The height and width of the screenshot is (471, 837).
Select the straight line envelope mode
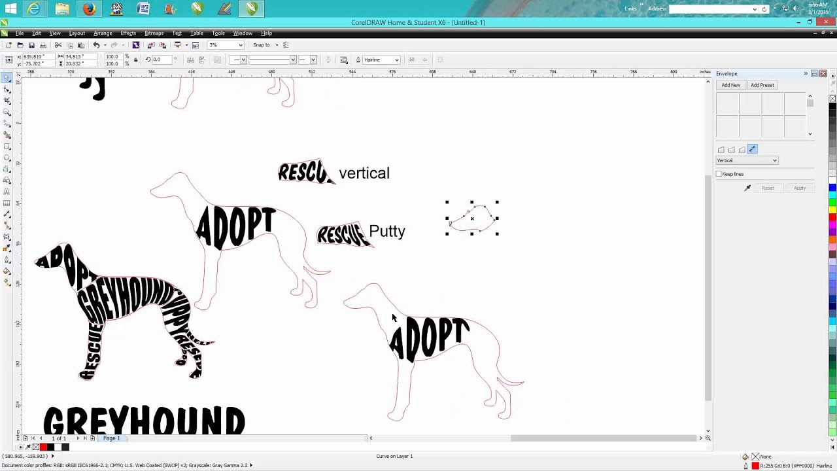(x=721, y=150)
